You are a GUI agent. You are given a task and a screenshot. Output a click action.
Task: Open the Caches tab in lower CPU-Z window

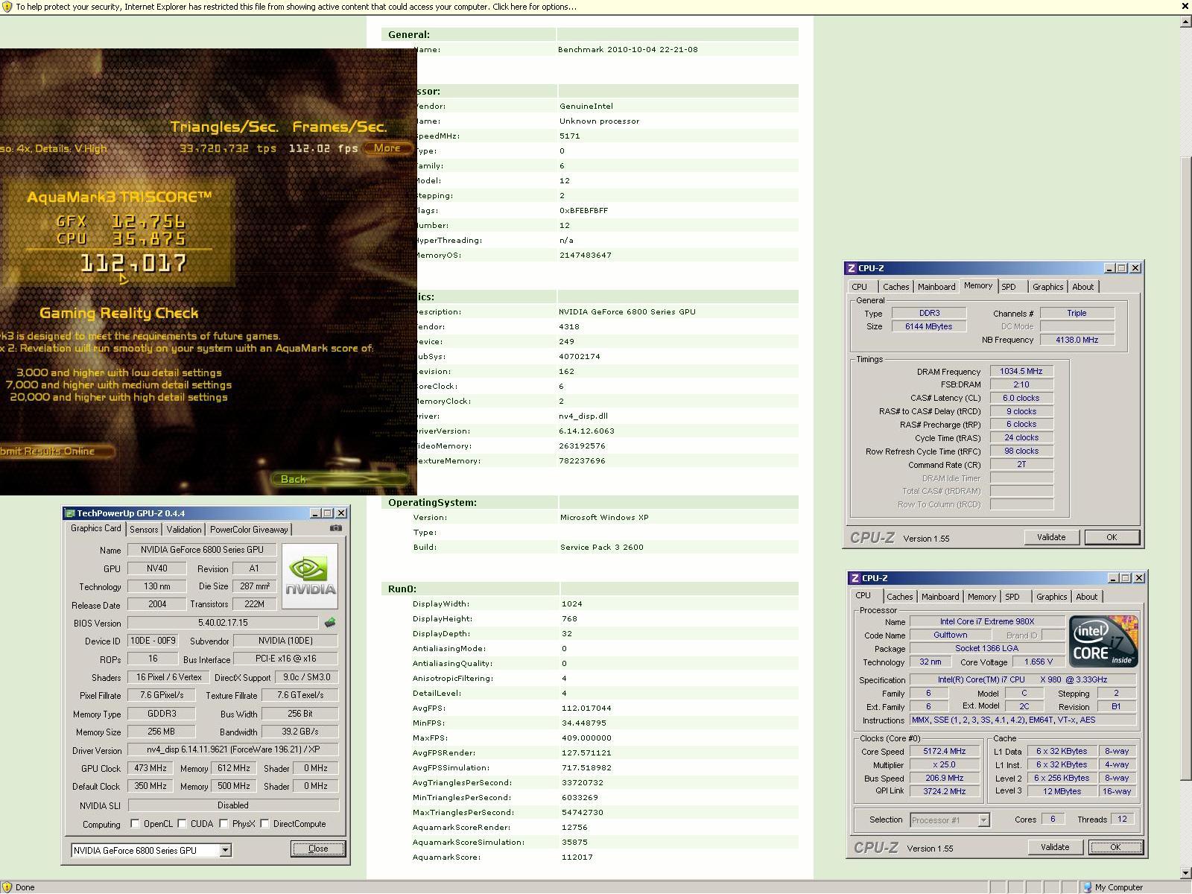pos(899,597)
